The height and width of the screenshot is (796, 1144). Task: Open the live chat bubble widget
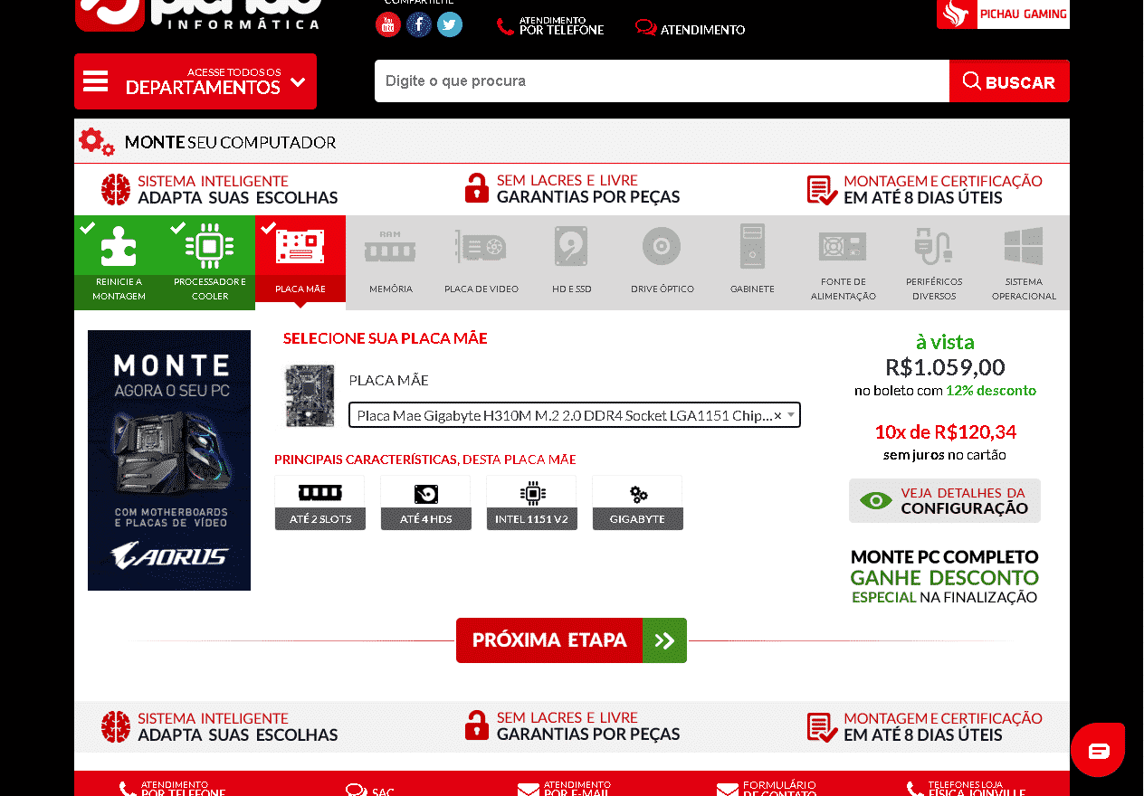pyautogui.click(x=1098, y=750)
